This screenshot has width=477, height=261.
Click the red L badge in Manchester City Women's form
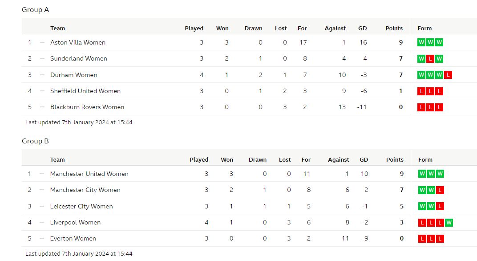click(x=440, y=190)
